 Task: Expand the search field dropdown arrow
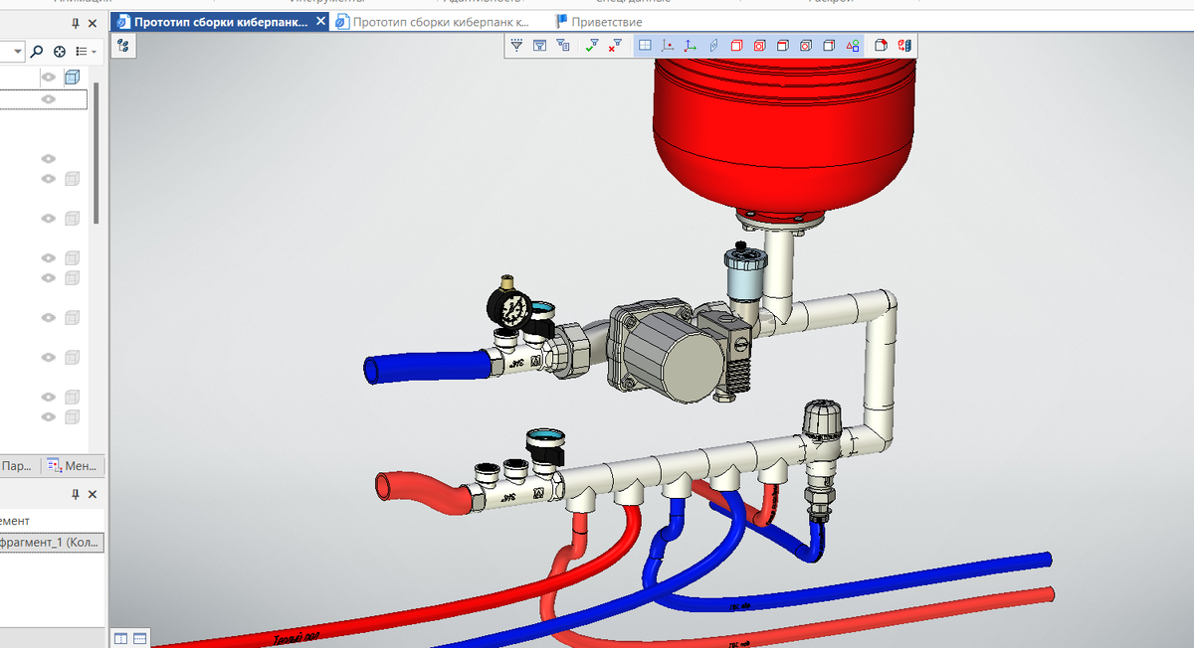pos(17,51)
